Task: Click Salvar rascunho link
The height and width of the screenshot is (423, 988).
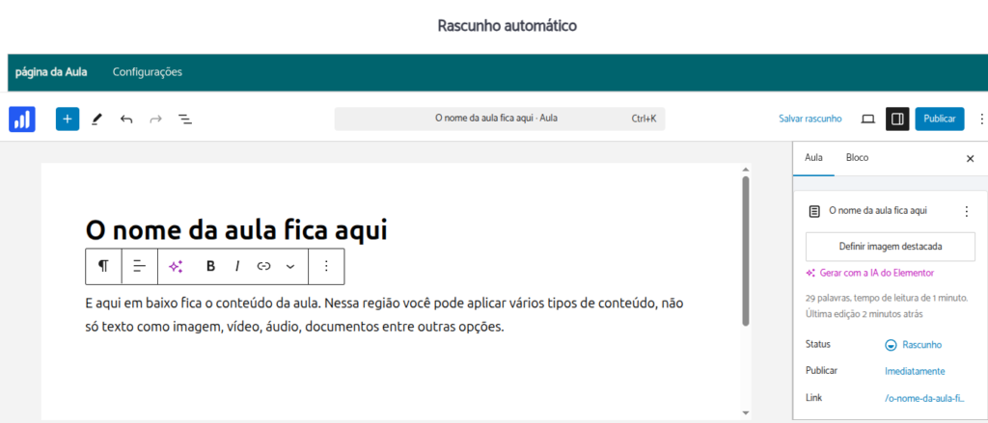Action: pos(810,119)
